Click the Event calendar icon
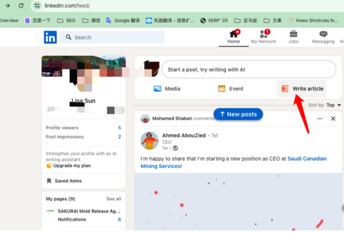 pyautogui.click(x=222, y=89)
